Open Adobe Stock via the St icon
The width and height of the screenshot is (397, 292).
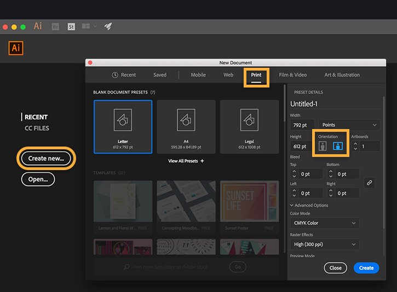71,27
